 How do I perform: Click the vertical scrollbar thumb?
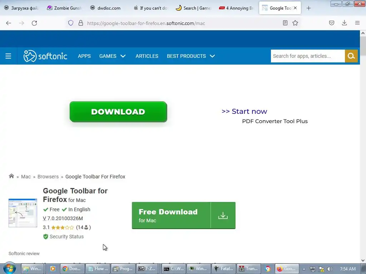point(363,46)
